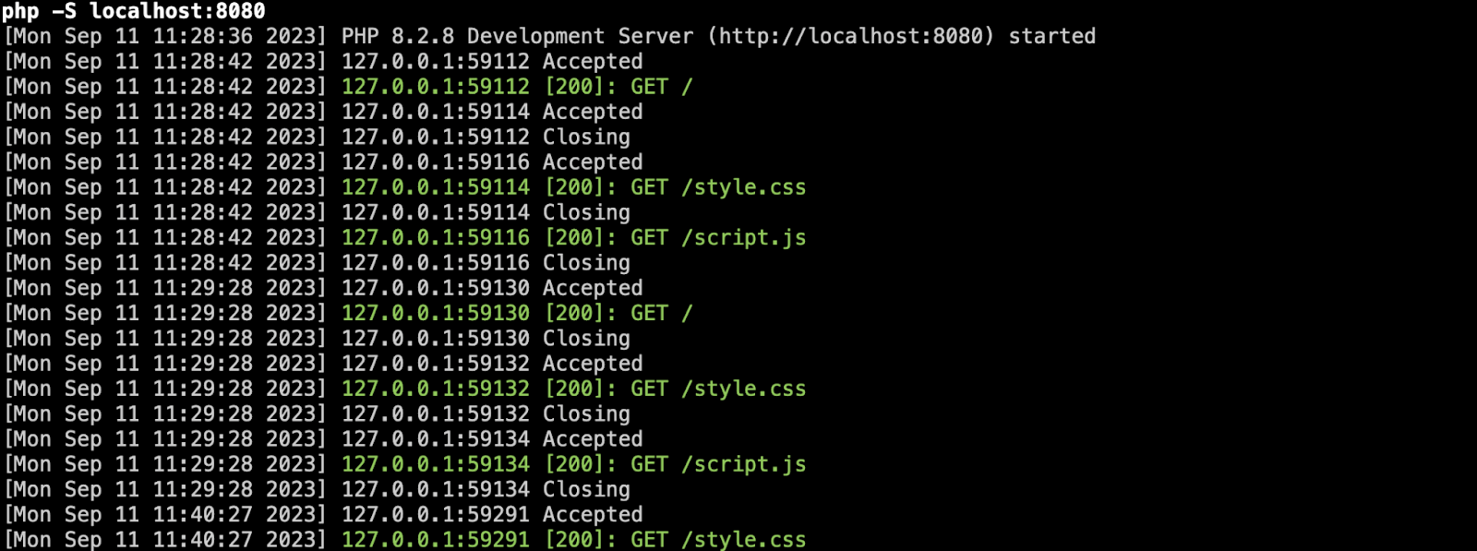This screenshot has height=551, width=1477.
Task: Click the 127.0.0.1:59114 Closing entry
Action: pos(486,213)
